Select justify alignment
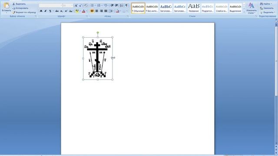 click(x=106, y=11)
